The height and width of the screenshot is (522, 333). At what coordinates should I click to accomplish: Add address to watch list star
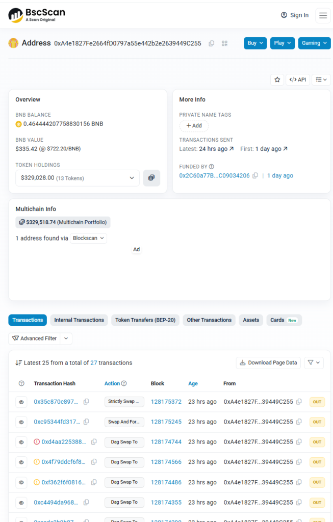(277, 80)
